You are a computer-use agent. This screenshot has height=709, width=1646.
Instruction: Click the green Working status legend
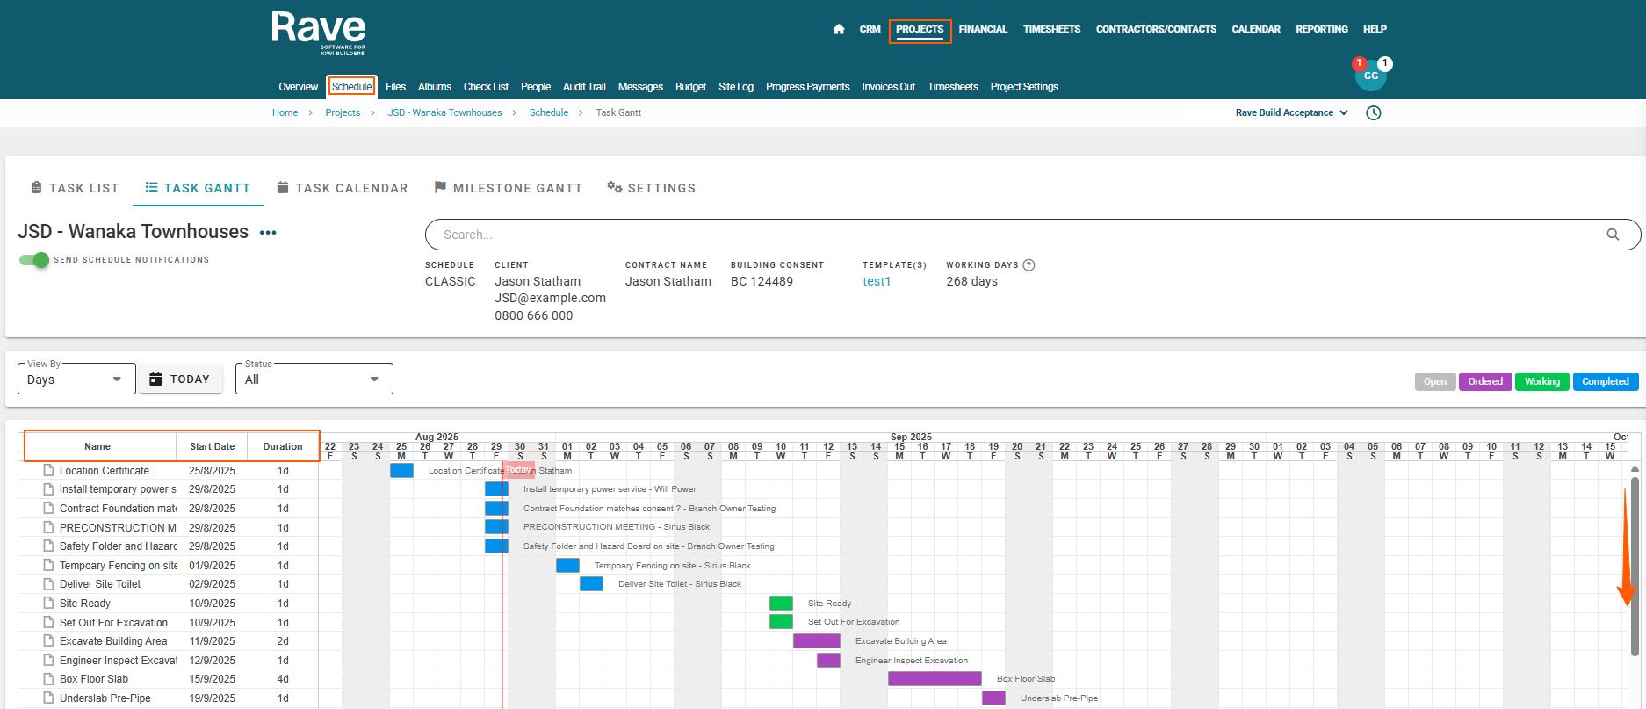point(1541,381)
